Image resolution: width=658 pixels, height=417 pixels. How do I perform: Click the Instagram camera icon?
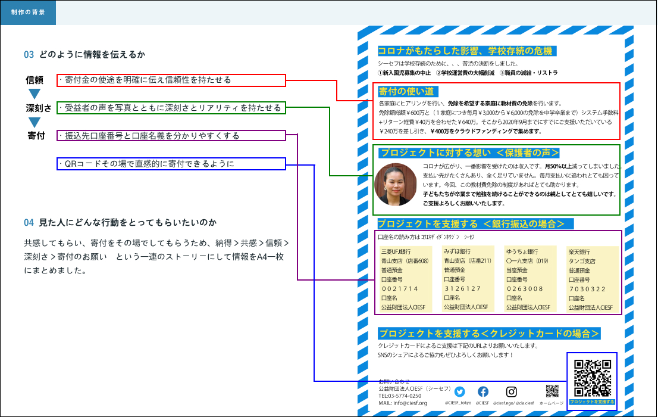(511, 392)
